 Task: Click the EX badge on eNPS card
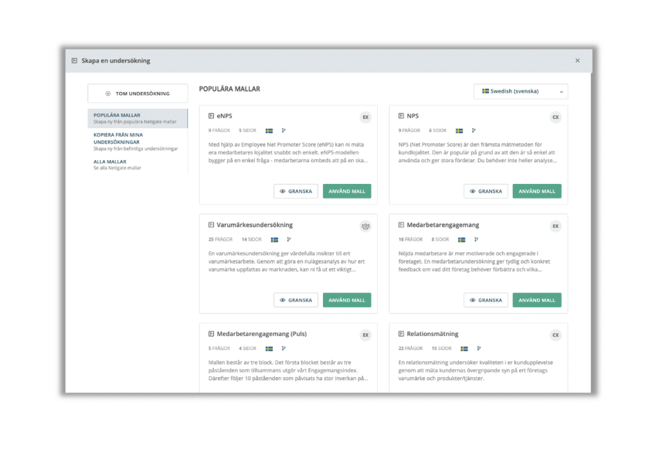366,117
